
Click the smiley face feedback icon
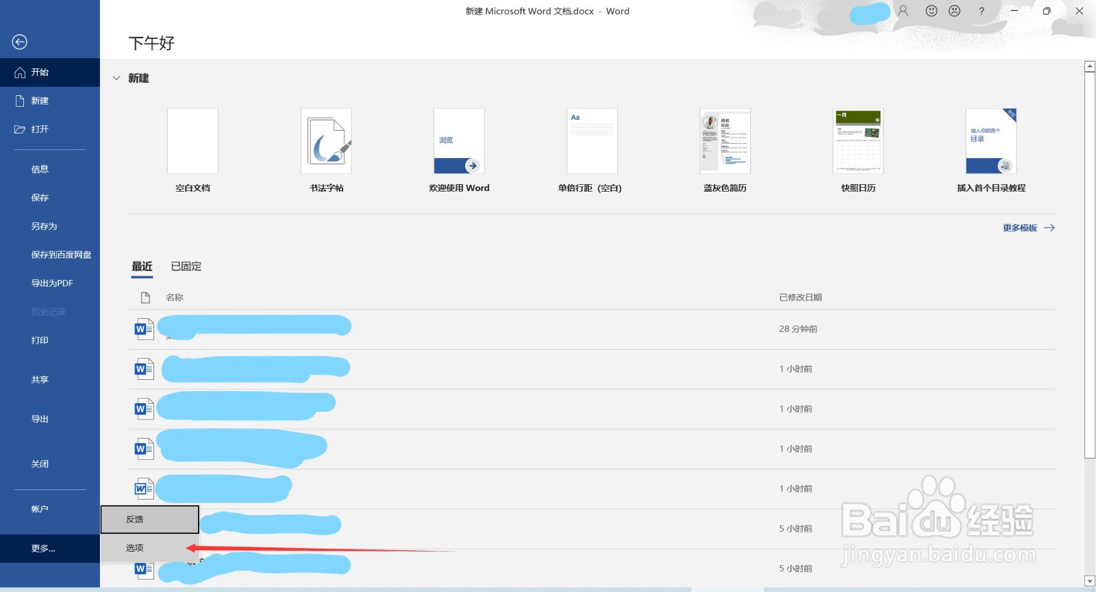[x=931, y=11]
